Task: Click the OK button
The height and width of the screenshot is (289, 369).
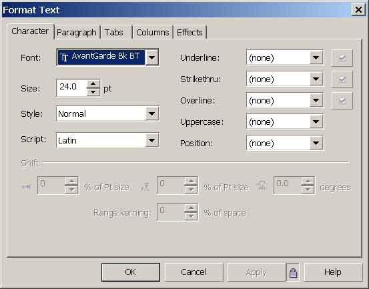Action: tap(131, 272)
